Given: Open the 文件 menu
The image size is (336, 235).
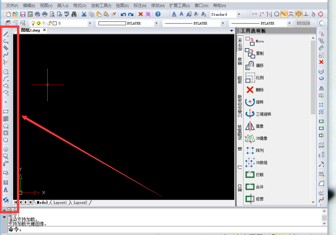Looking at the screenshot, I should tap(12, 6).
